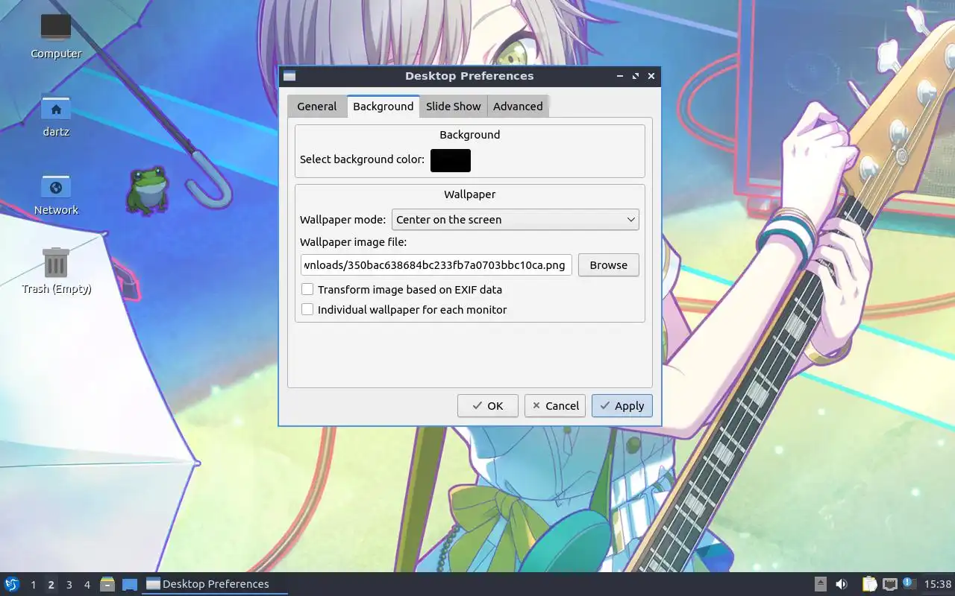Open the Lubuntu start menu bird icon
The width and height of the screenshot is (955, 596).
[x=12, y=584]
